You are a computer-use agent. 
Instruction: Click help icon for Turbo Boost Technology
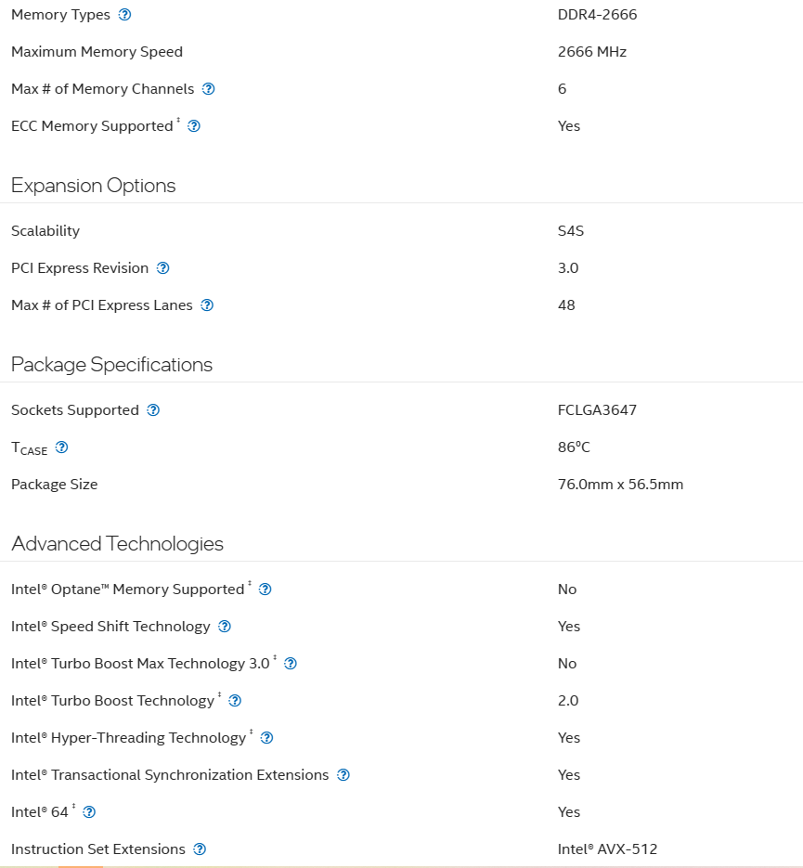coord(235,701)
